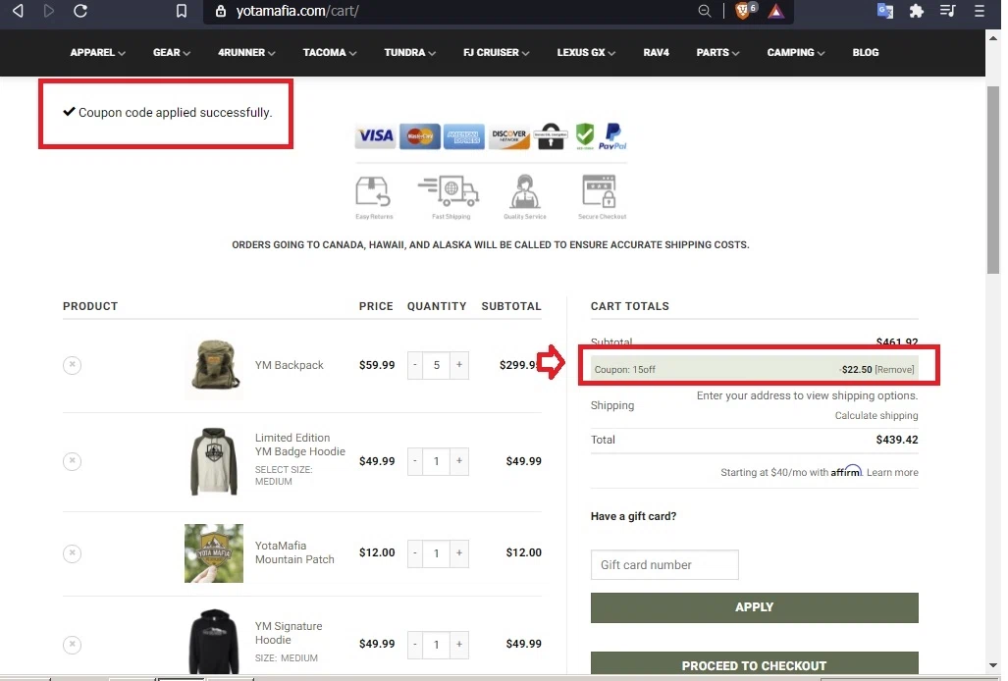Expand the APPAREL menu
Screen dimensions: 1008x681
[98, 53]
